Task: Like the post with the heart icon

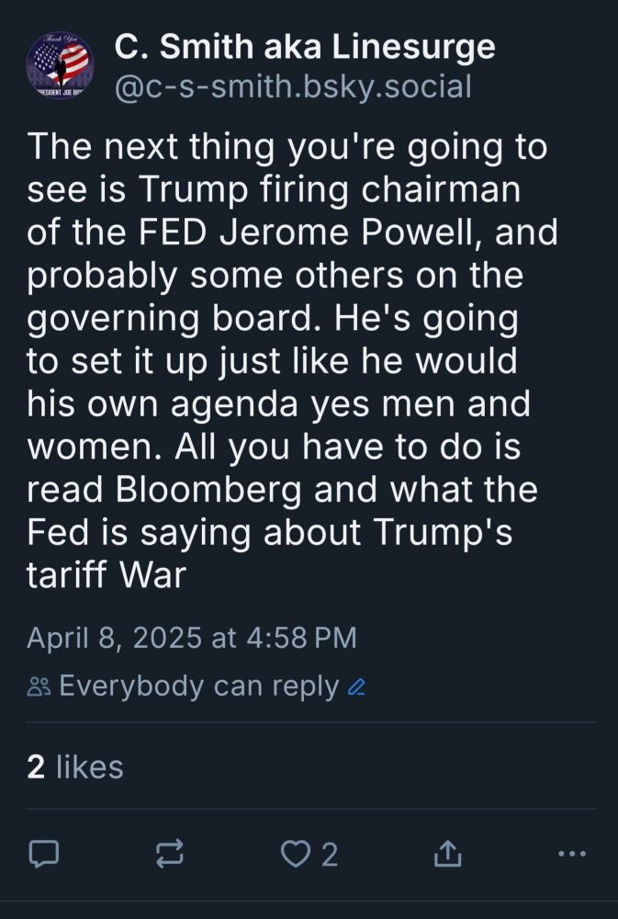Action: coord(296,854)
